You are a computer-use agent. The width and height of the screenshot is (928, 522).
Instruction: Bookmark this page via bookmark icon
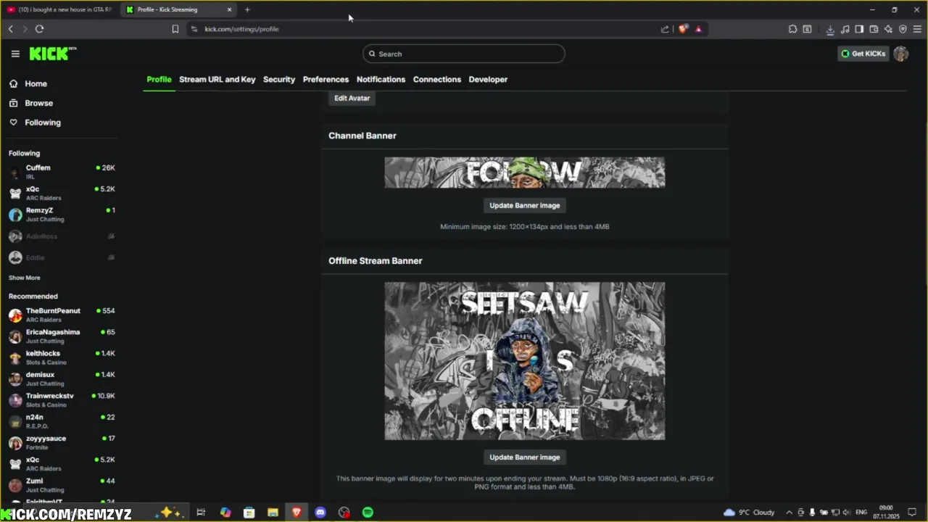175,29
